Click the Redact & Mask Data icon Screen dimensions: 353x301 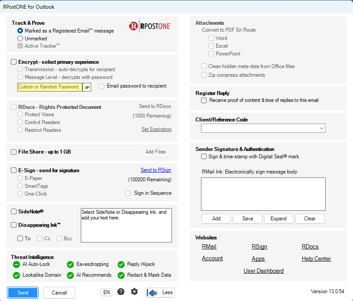[x=121, y=275]
